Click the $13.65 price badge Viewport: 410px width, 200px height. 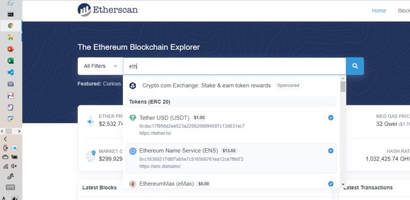(229, 151)
